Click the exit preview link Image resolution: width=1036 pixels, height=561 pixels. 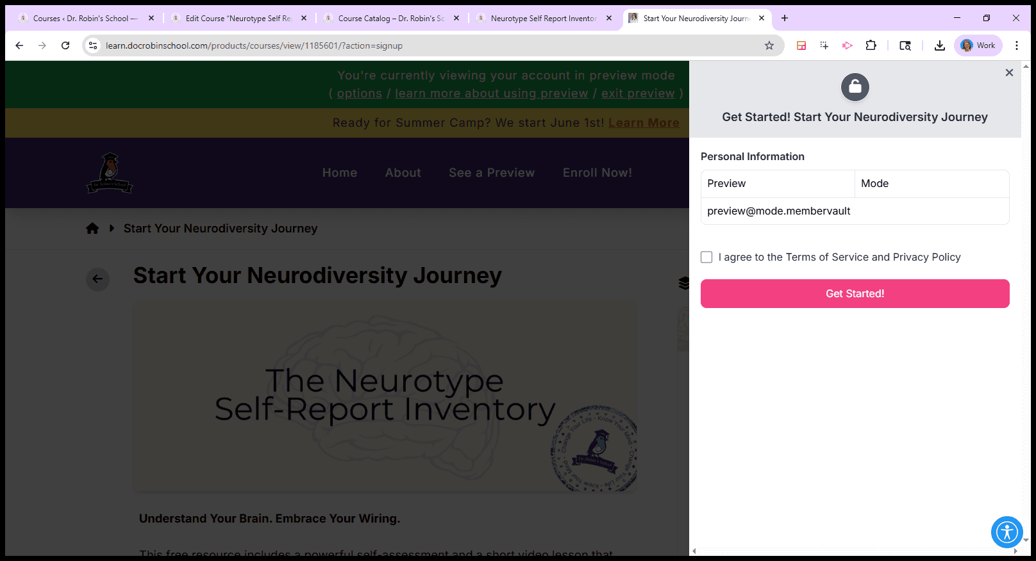638,93
